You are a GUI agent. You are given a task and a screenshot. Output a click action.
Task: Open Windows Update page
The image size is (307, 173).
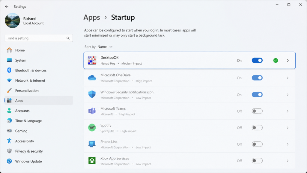tap(39, 161)
